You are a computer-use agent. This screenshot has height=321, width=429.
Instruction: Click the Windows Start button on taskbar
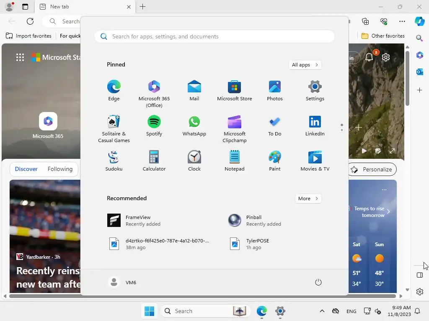(150, 311)
